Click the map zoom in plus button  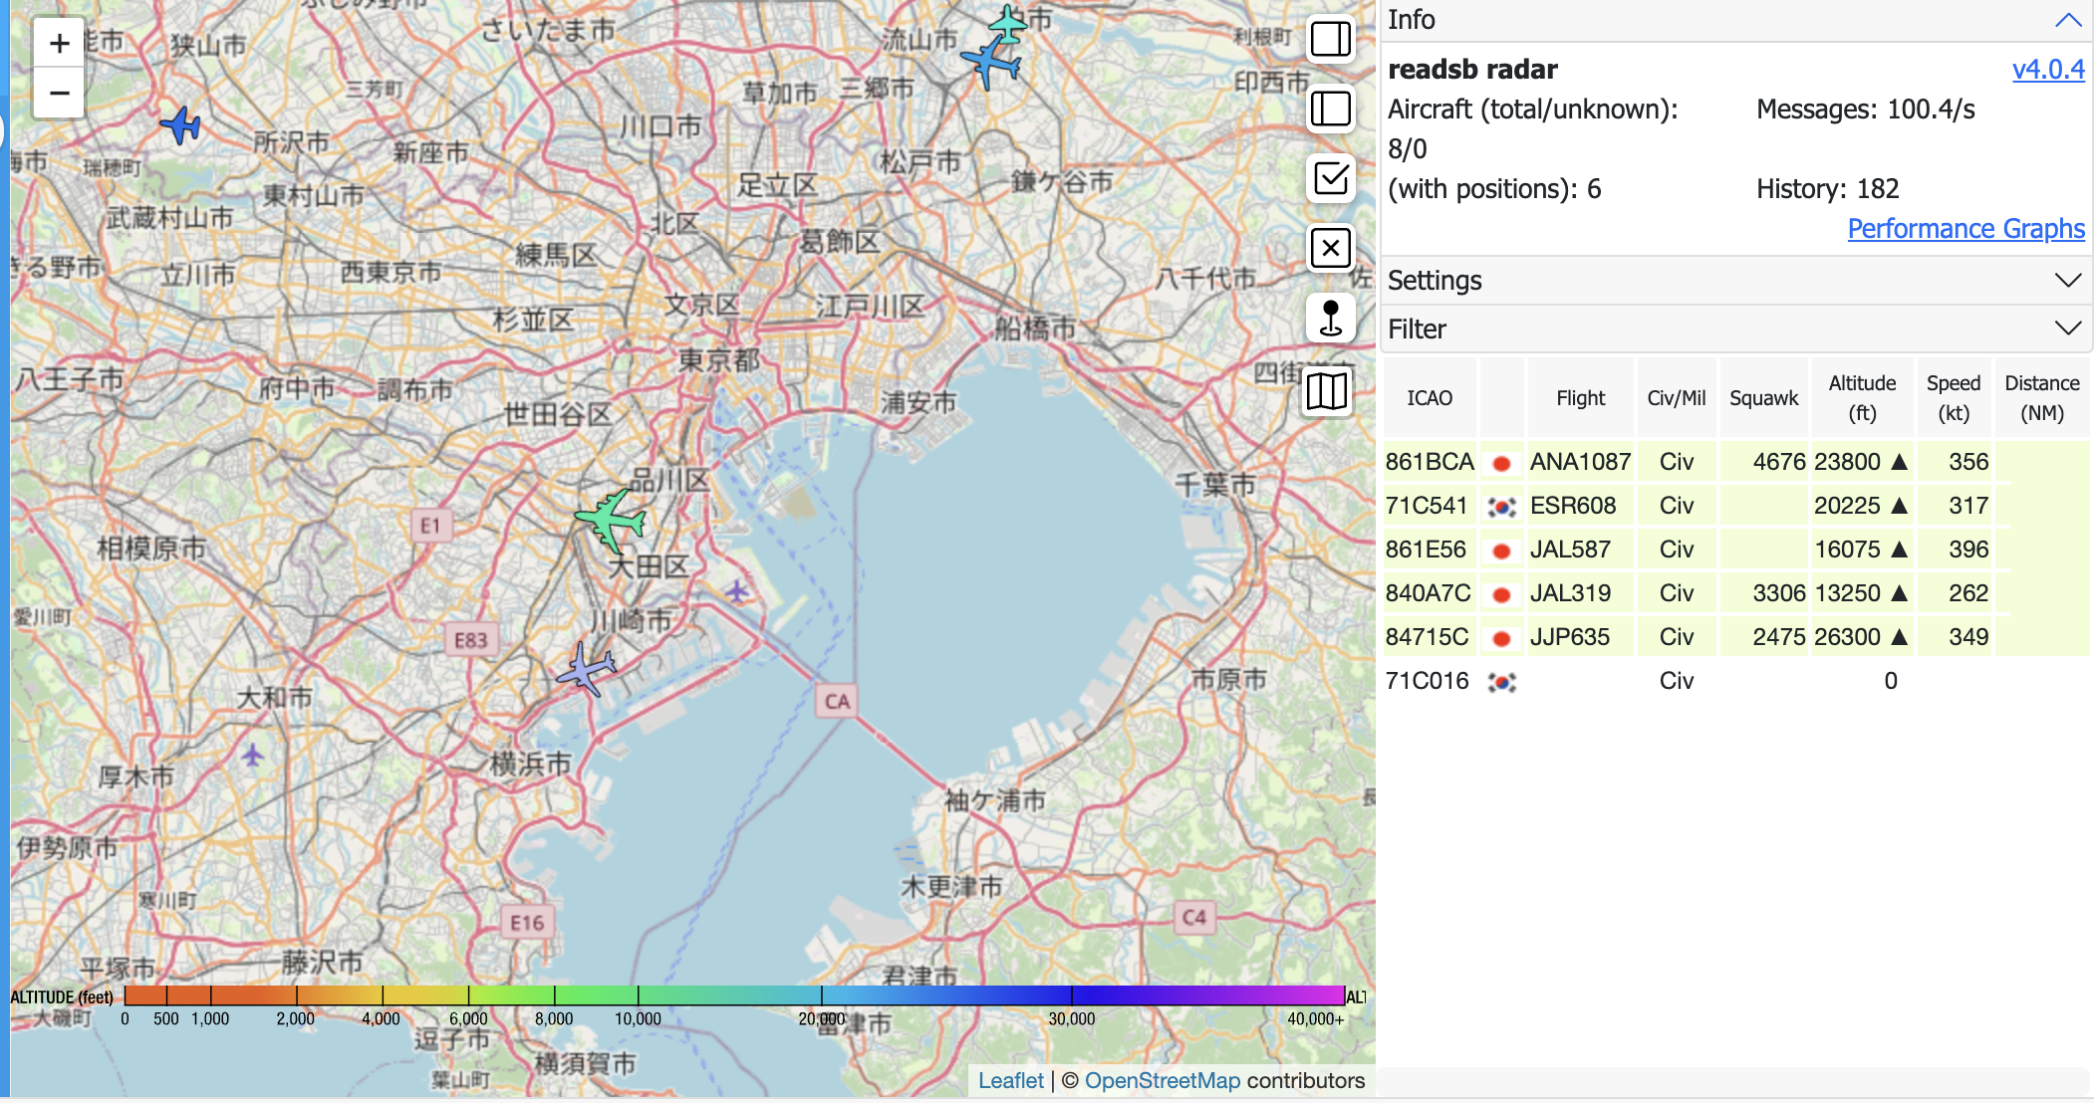(x=59, y=43)
